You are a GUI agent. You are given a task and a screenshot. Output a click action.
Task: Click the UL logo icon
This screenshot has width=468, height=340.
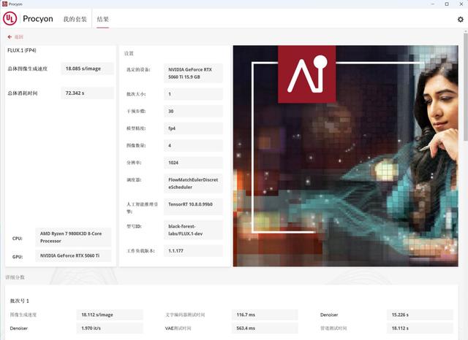point(10,19)
